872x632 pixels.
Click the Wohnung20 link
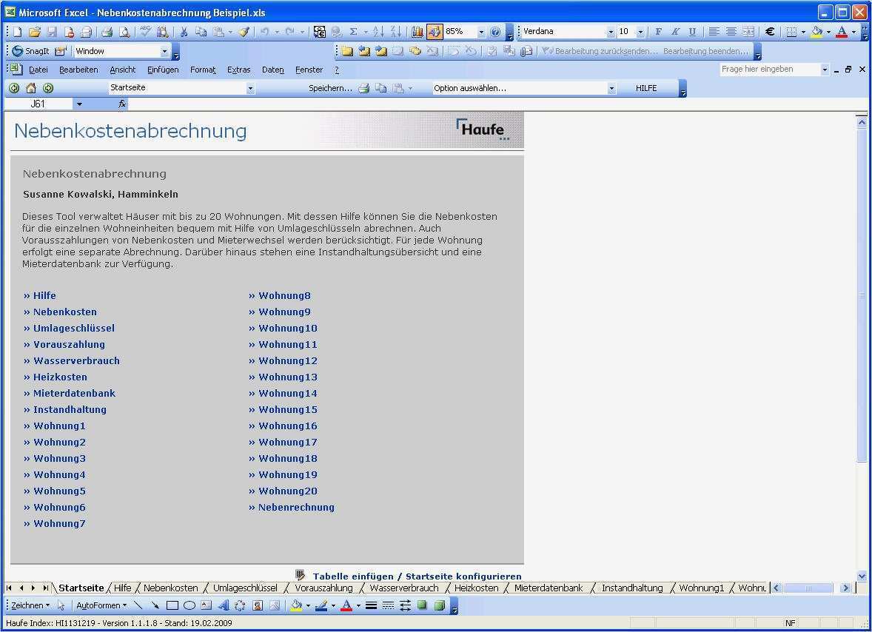[286, 491]
